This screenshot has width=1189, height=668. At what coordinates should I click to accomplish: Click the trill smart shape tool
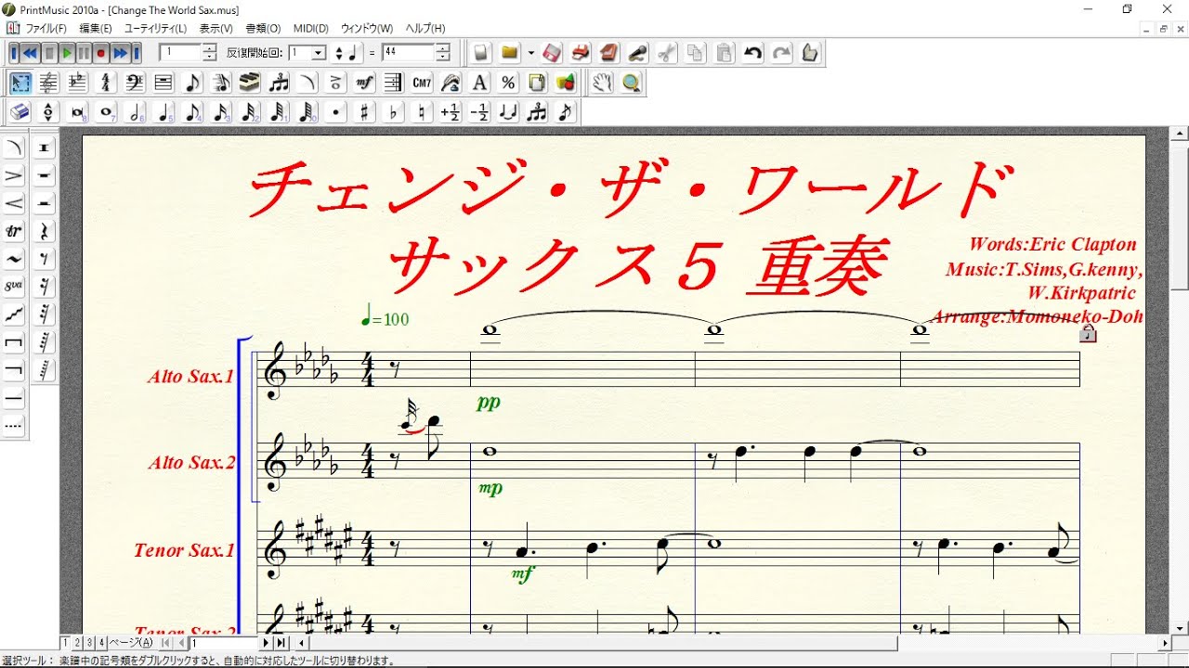pos(14,231)
